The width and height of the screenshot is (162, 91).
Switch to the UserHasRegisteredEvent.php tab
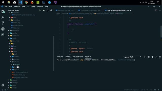pyautogui.click(x=89, y=10)
